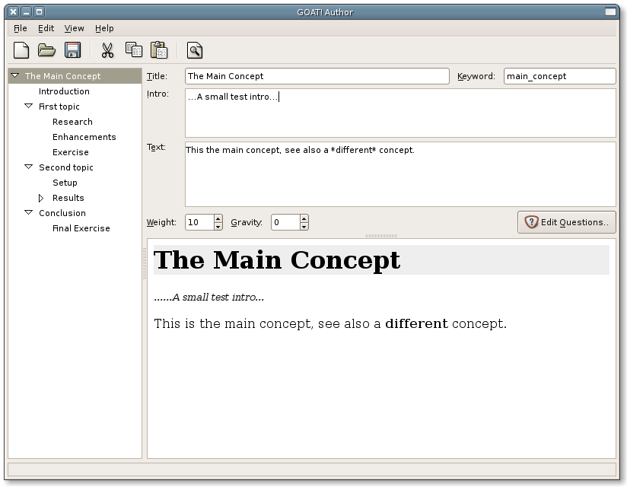Click the Save floppy disk icon
Image resolution: width=627 pixels, height=487 pixels.
click(x=72, y=51)
